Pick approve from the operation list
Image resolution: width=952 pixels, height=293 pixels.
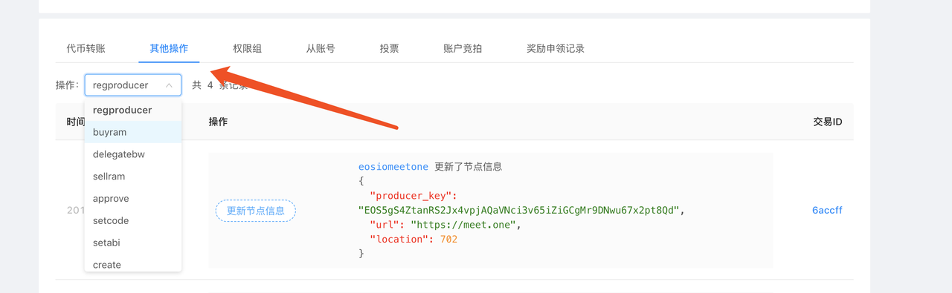(x=133, y=199)
